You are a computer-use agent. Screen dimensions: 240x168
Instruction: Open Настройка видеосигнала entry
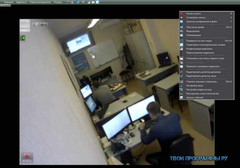point(206,89)
